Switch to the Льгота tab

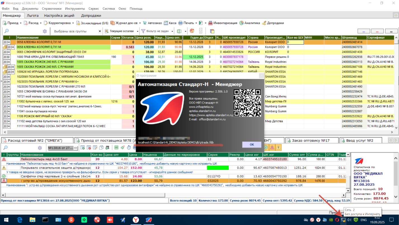pyautogui.click(x=33, y=15)
